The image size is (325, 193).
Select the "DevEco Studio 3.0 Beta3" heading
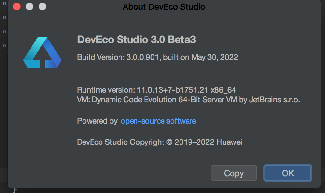[x=136, y=40]
